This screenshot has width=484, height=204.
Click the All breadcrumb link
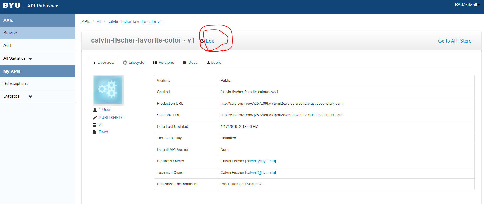[99, 22]
